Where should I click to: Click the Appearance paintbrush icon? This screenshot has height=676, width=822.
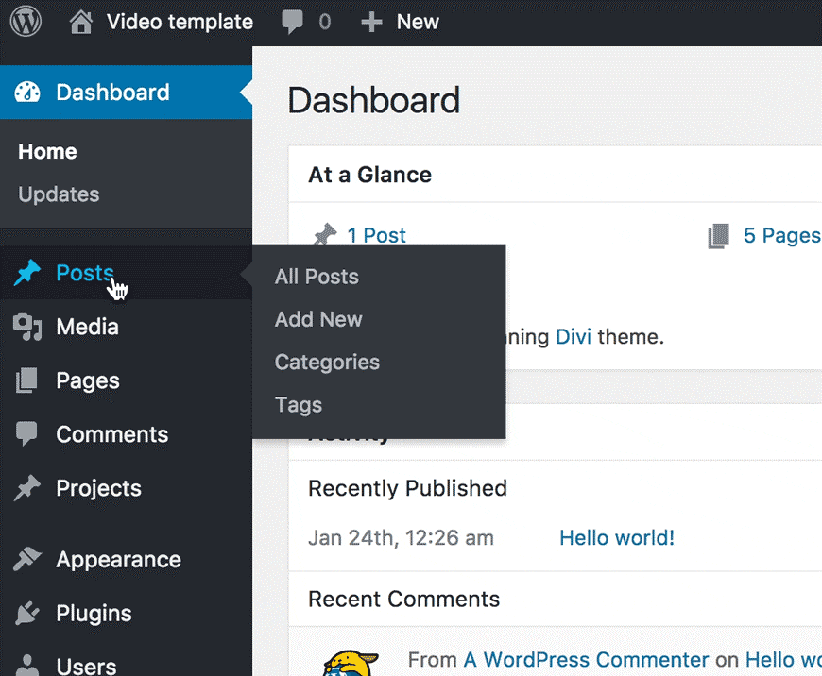point(27,559)
